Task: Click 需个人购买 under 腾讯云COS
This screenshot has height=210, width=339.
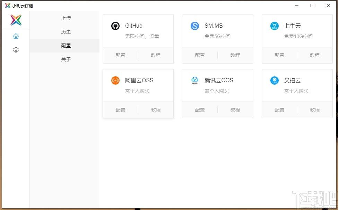Action: (217, 91)
